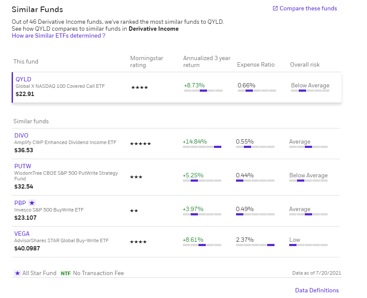Click the Morningstar rating column header
367x298 pixels.
pos(147,61)
